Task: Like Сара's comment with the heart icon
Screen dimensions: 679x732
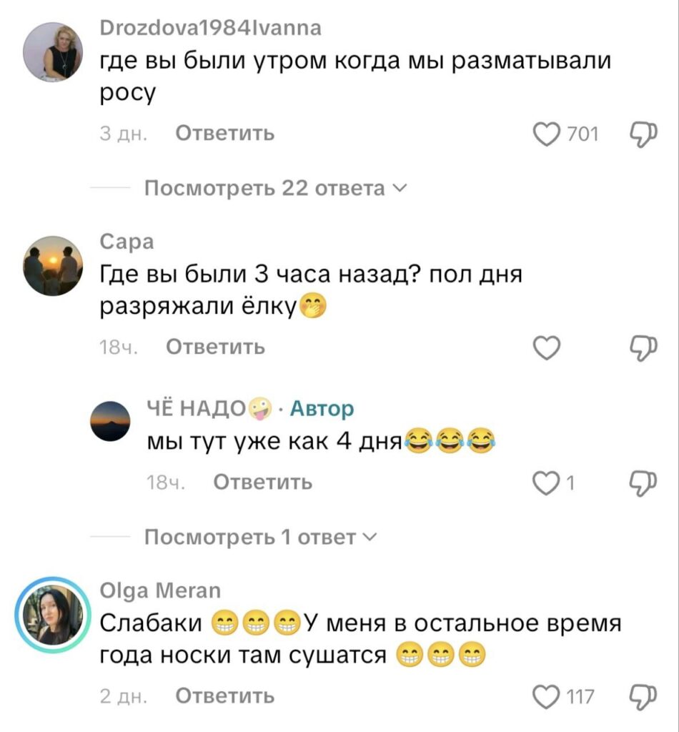Action: [547, 348]
